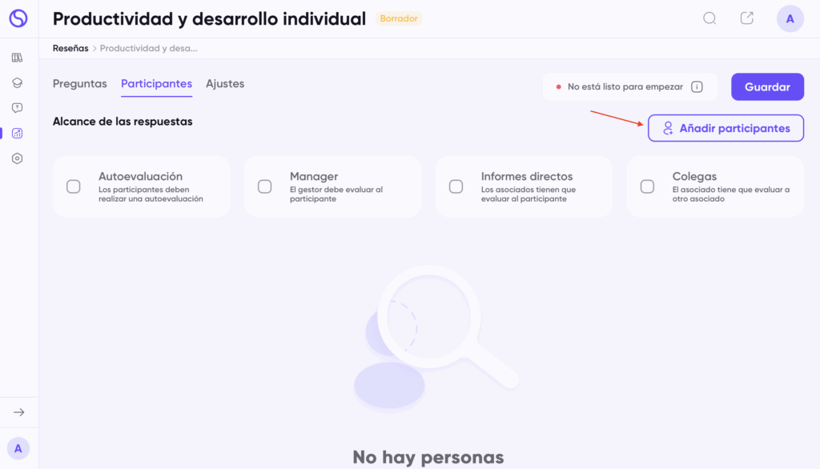Click the external link icon in header
This screenshot has width=820, height=469.
(x=747, y=18)
